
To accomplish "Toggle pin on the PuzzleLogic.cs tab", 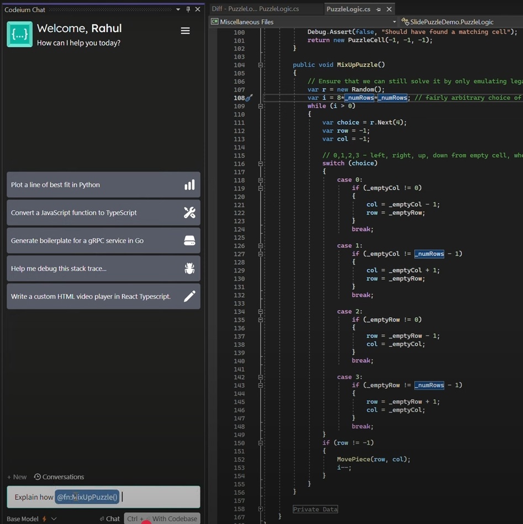I will tap(378, 9).
